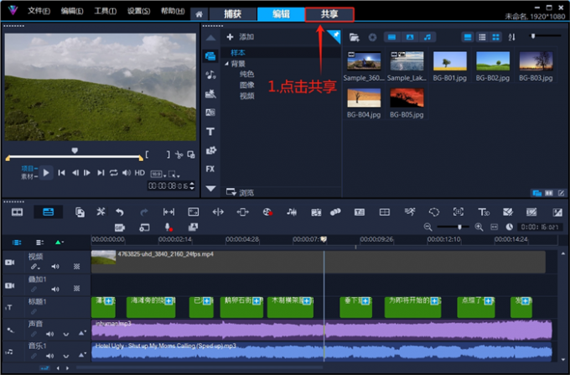
Task: Toggle HD preview mode
Action: pos(140,173)
